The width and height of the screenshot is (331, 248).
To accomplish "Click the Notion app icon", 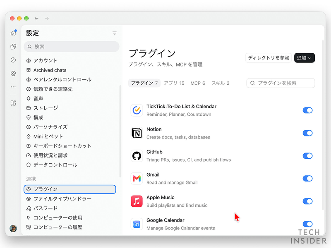I will [137, 133].
